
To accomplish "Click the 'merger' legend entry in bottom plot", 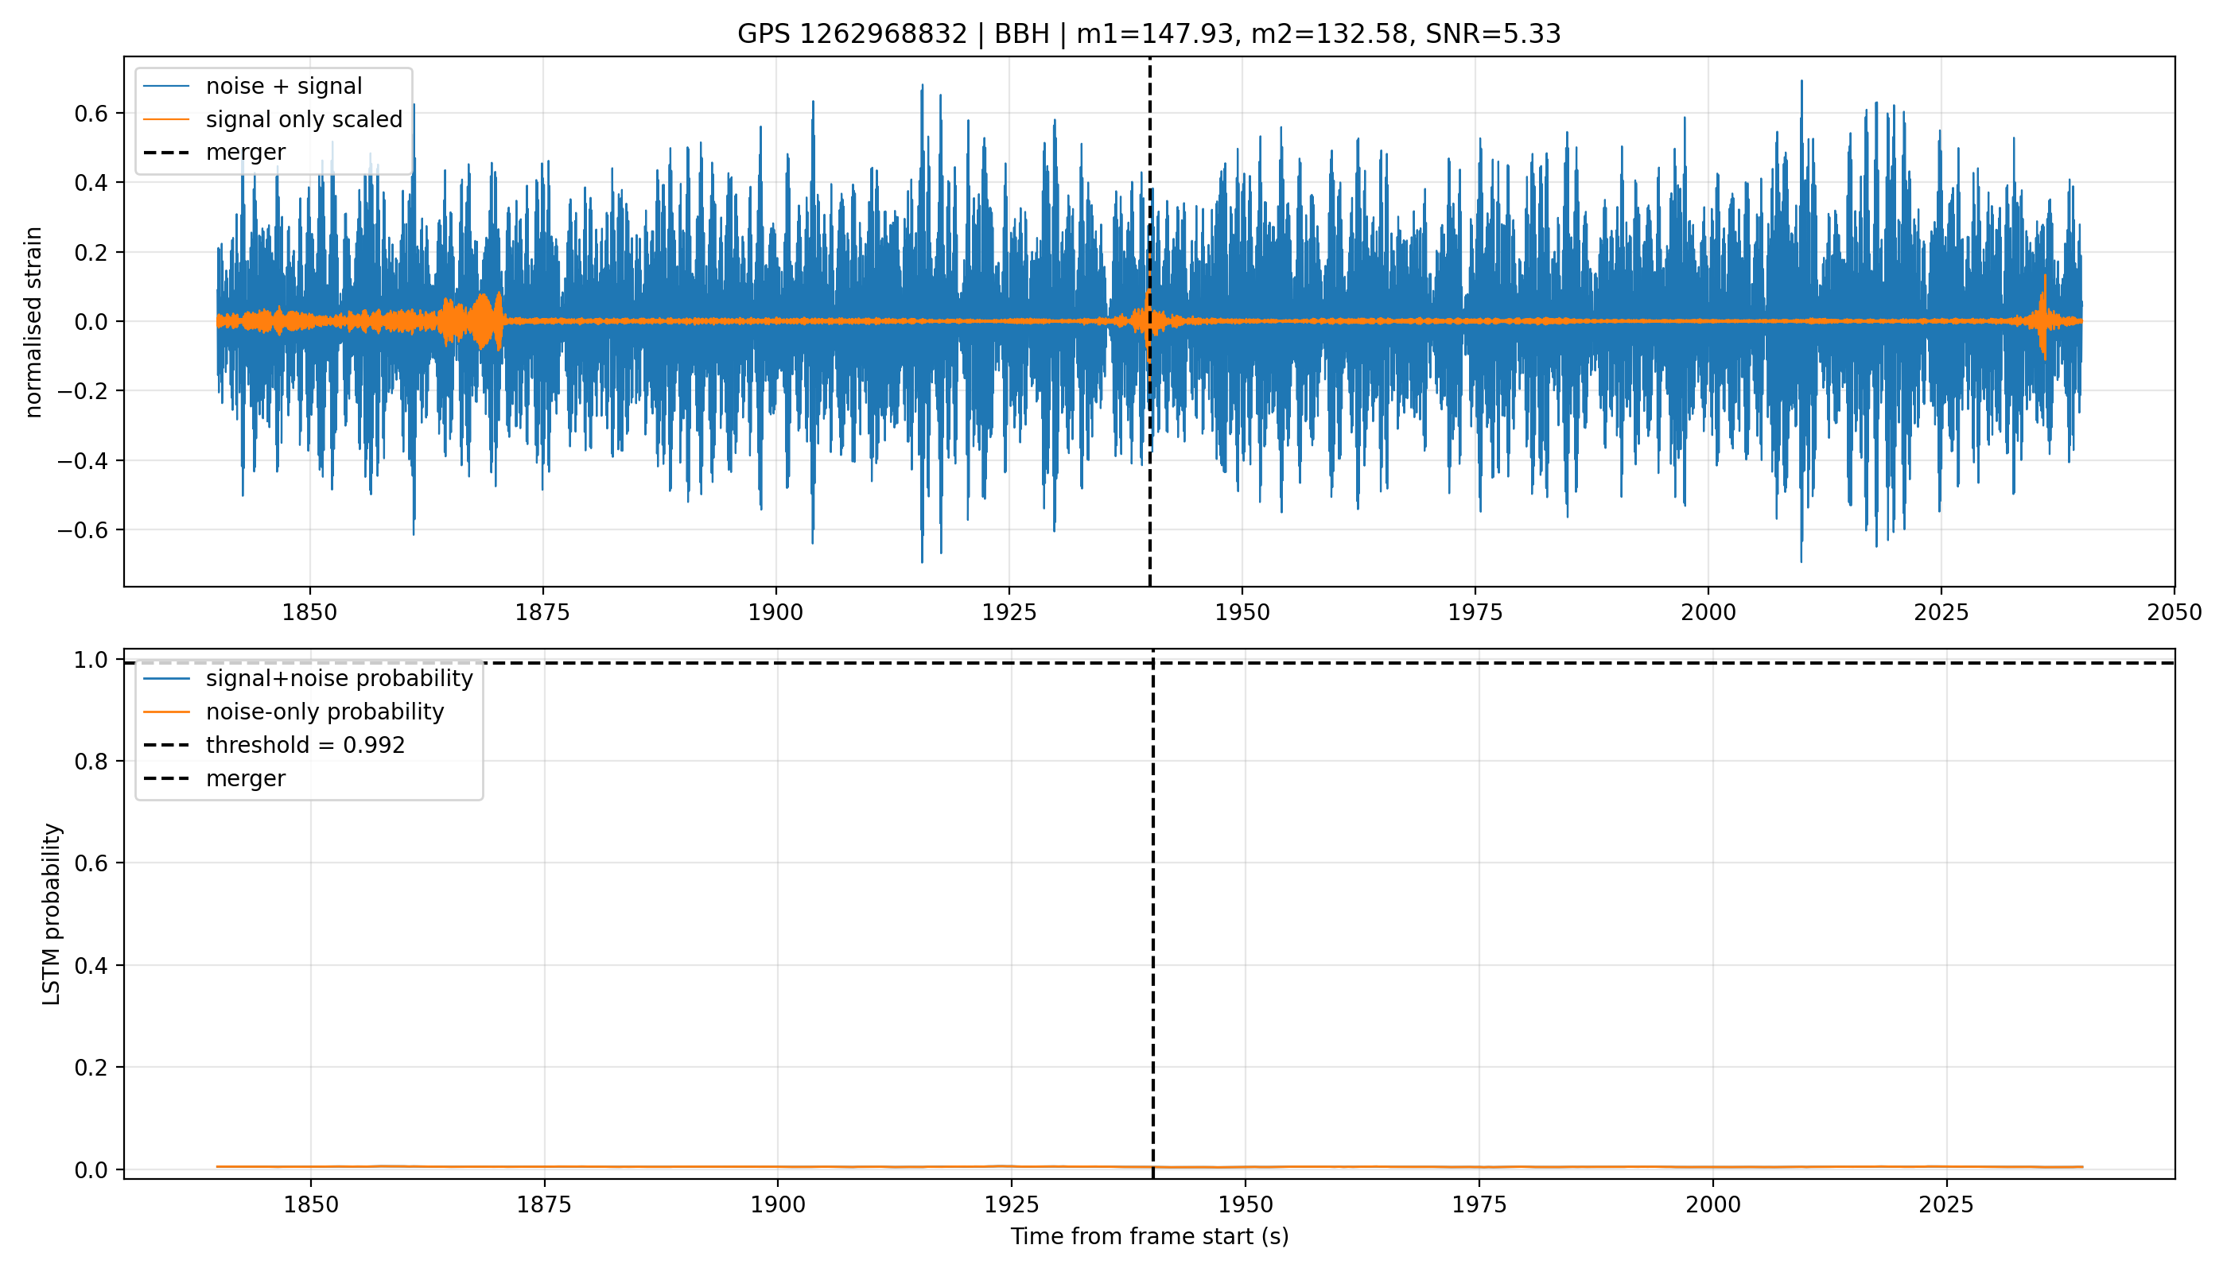I will (214, 778).
